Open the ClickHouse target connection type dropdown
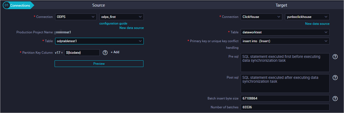Image resolution: width=344 pixels, height=113 pixels. 261,17
